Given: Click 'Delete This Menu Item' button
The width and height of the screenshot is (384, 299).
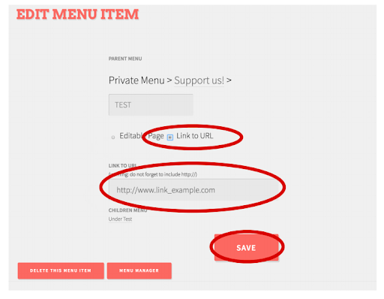Looking at the screenshot, I should (61, 270).
